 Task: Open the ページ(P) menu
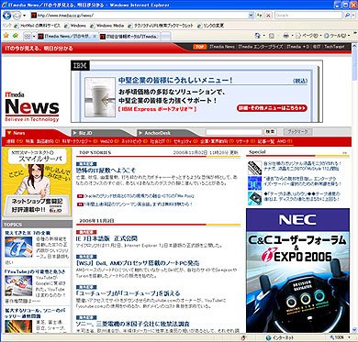(308, 36)
